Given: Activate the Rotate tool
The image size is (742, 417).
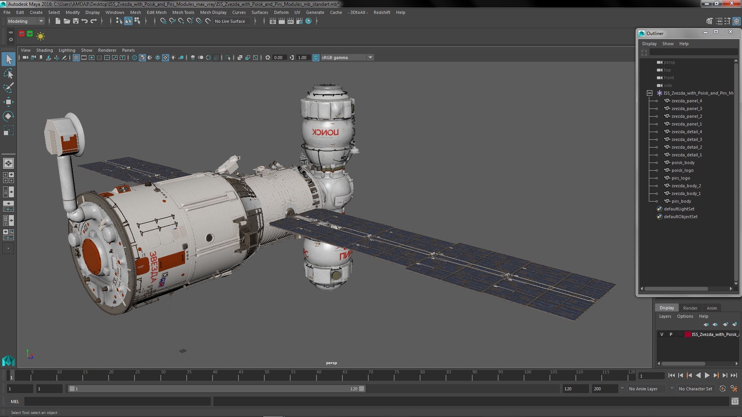Looking at the screenshot, I should click(9, 116).
